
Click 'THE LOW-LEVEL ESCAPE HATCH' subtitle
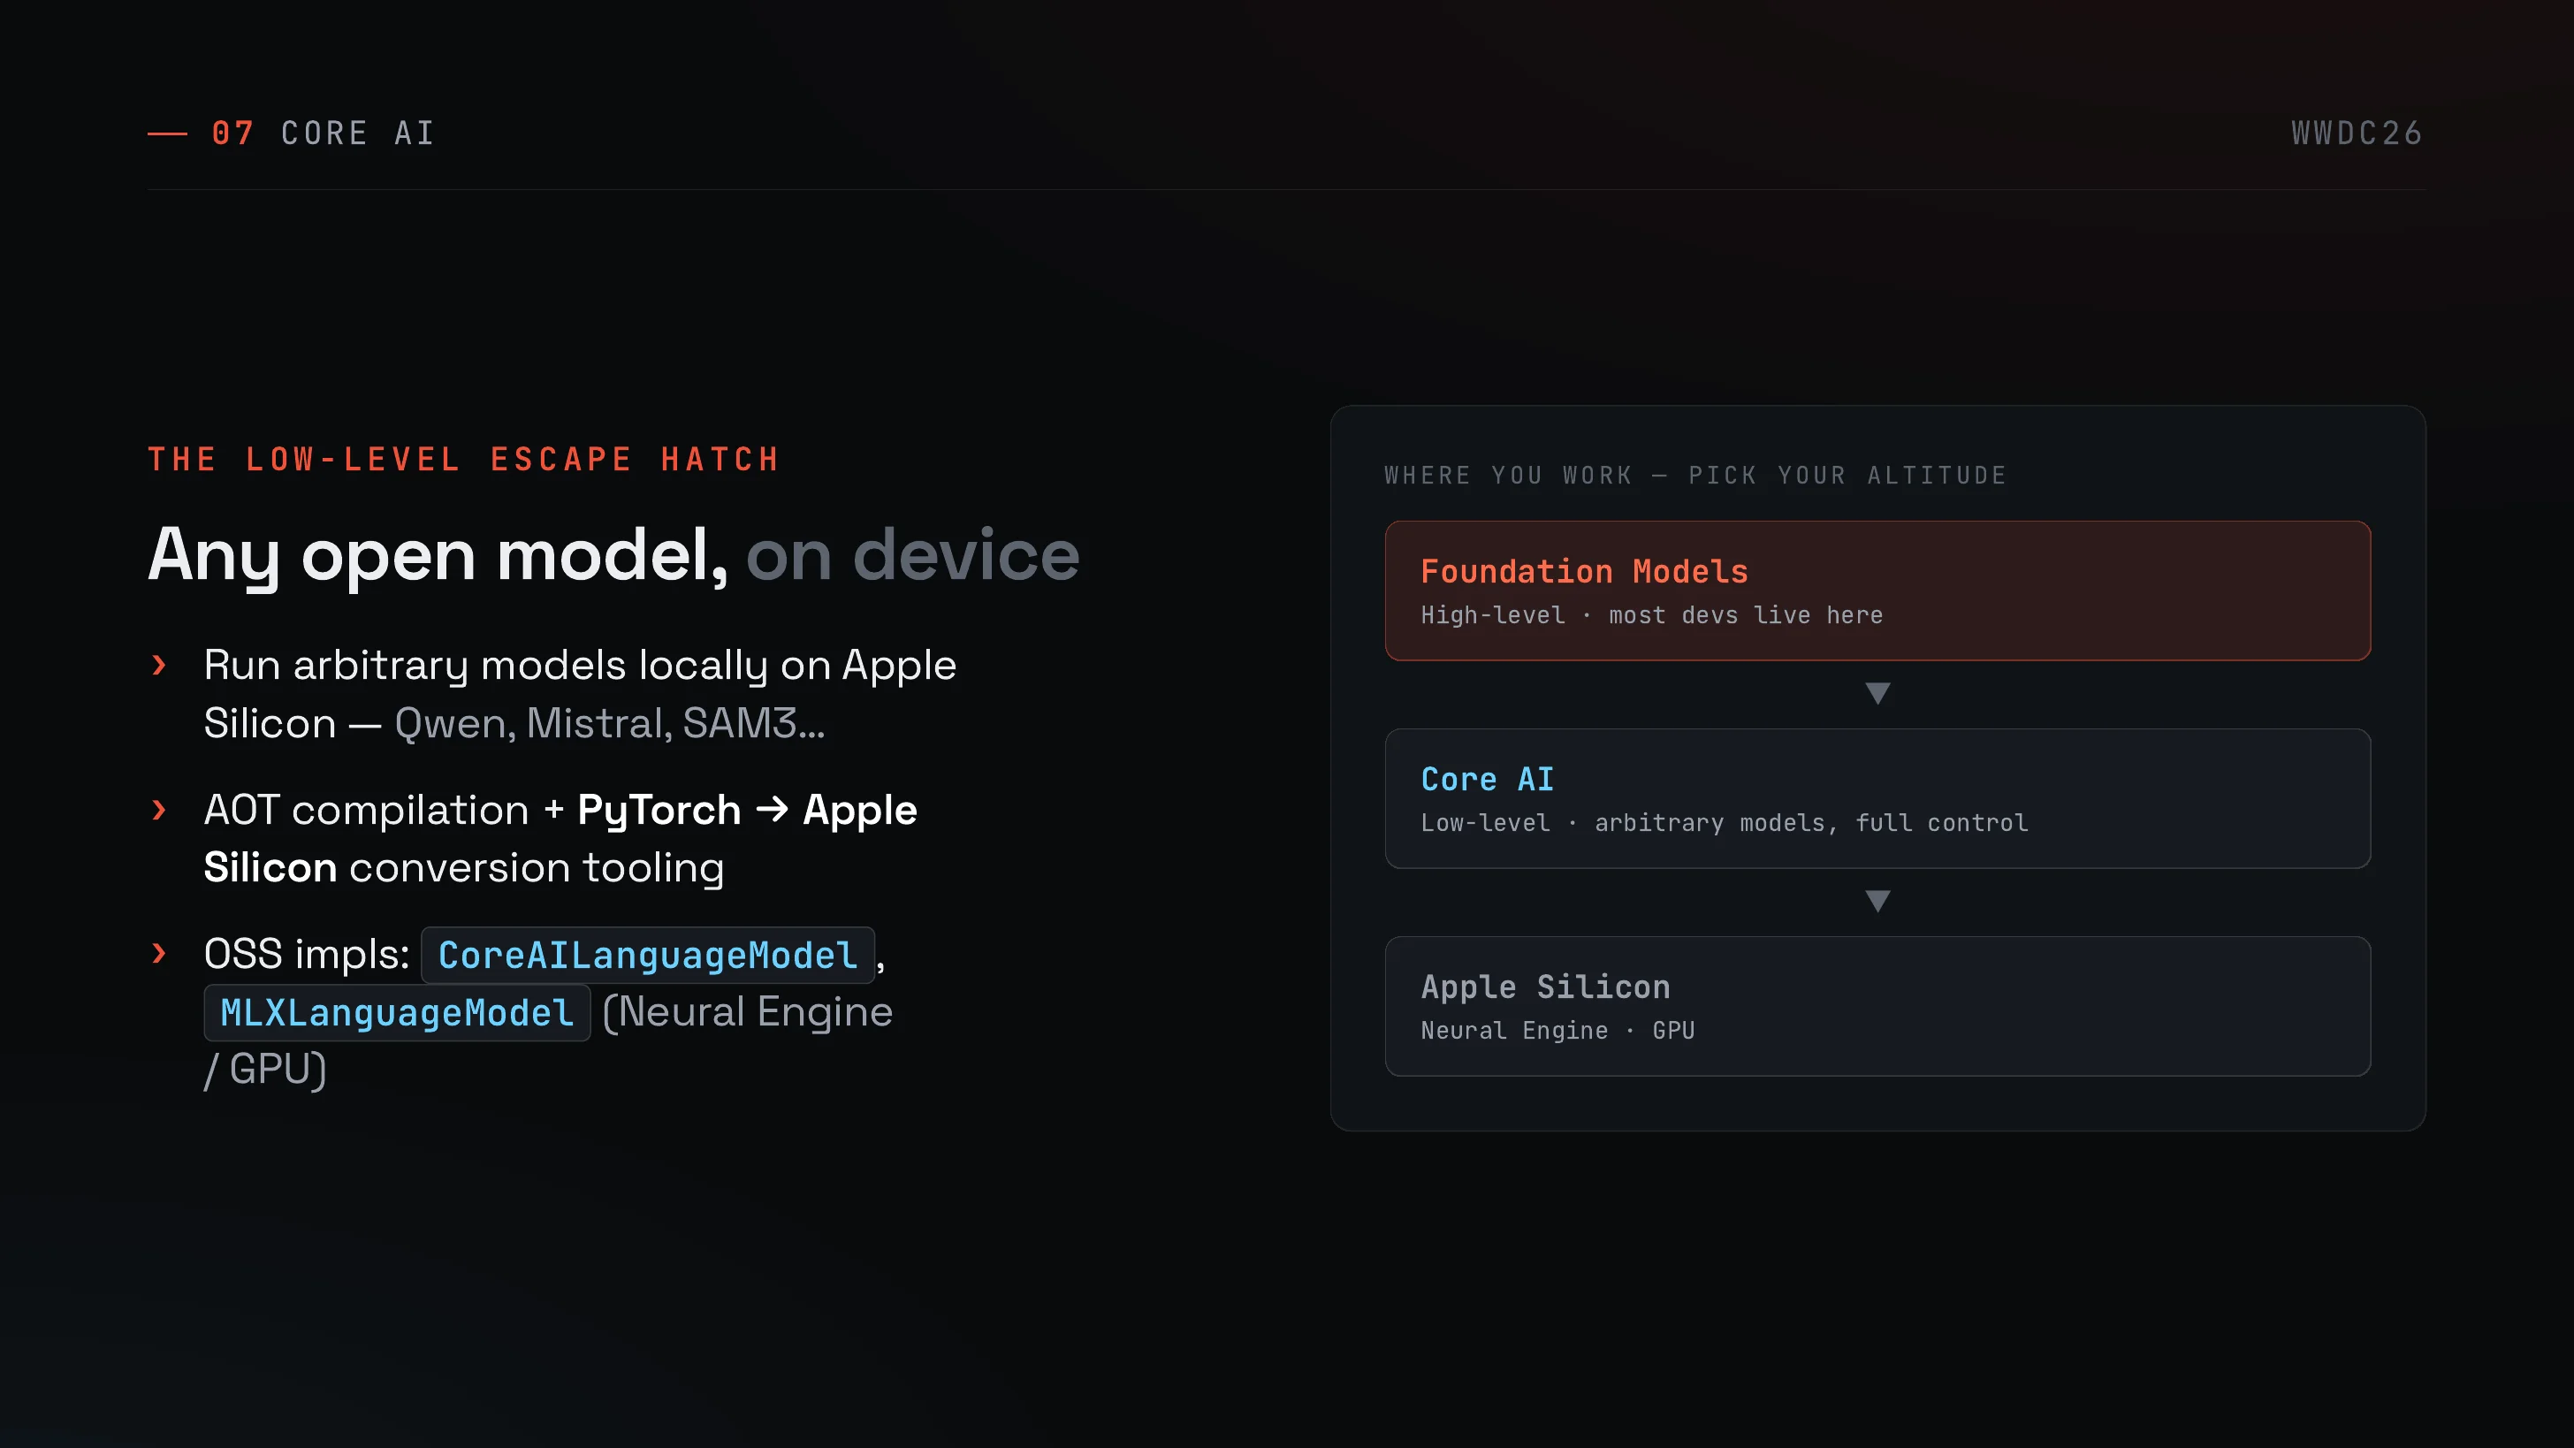click(x=465, y=460)
